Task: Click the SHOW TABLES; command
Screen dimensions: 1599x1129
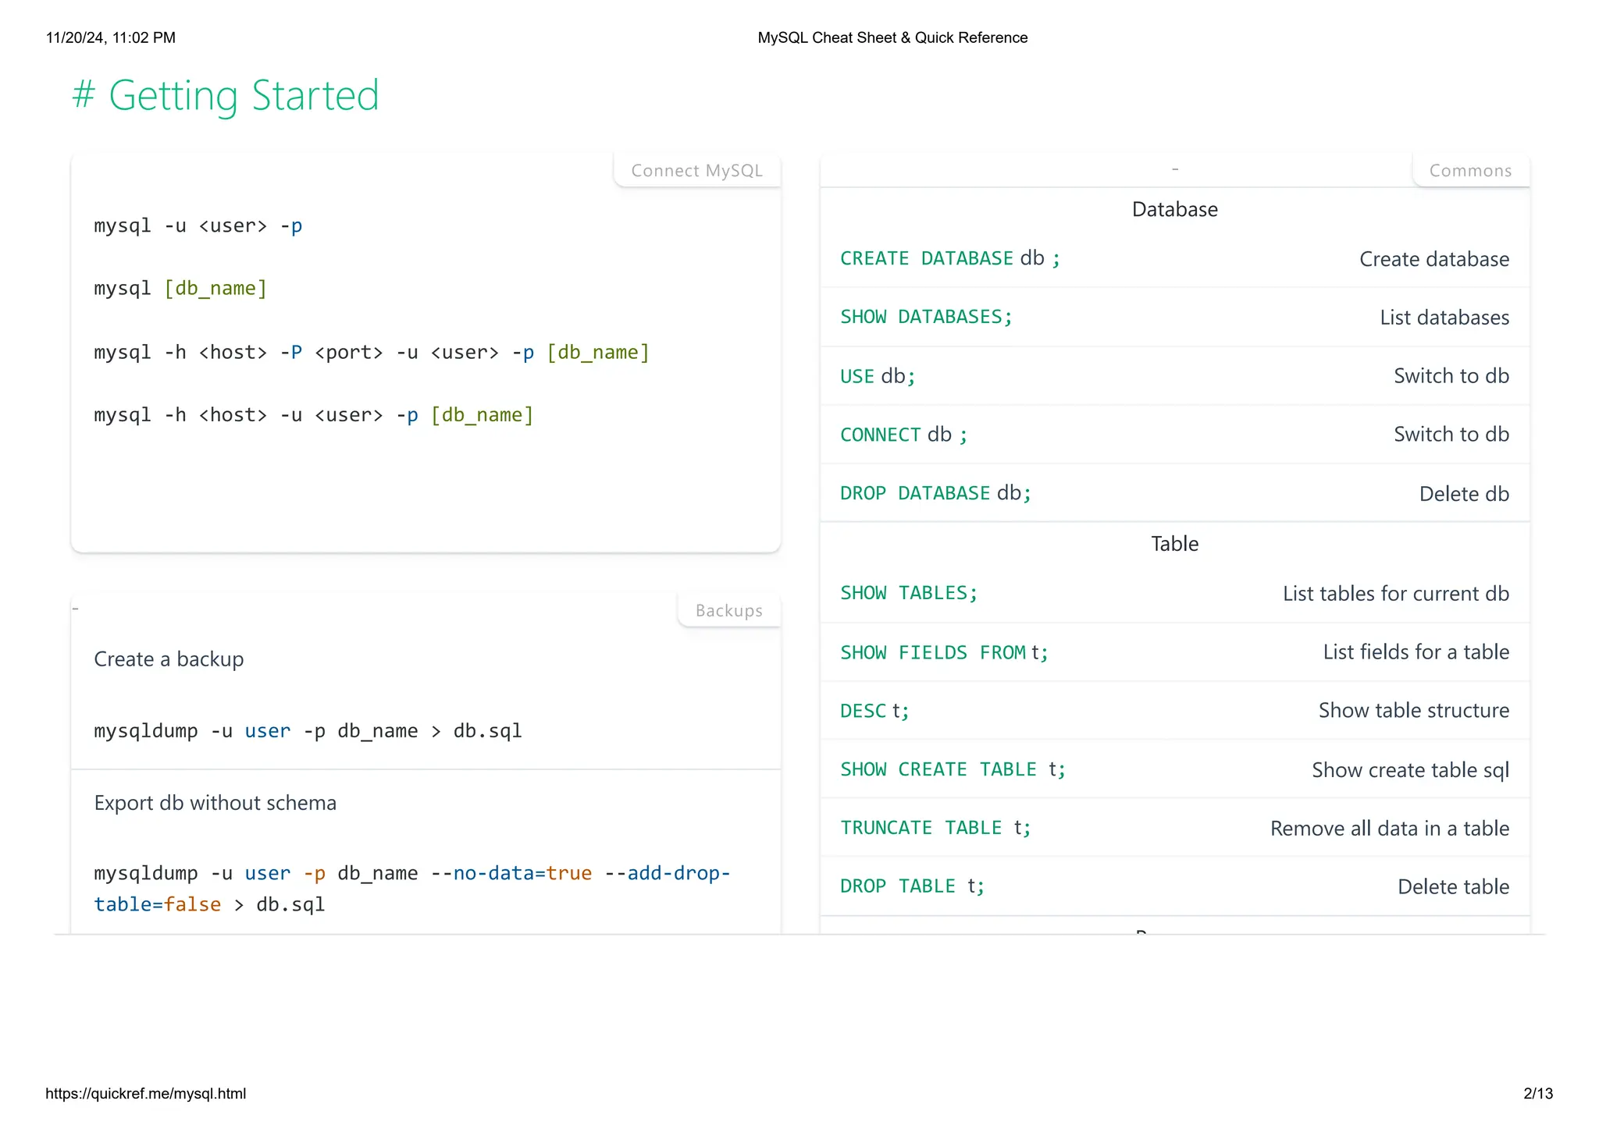Action: click(x=909, y=593)
